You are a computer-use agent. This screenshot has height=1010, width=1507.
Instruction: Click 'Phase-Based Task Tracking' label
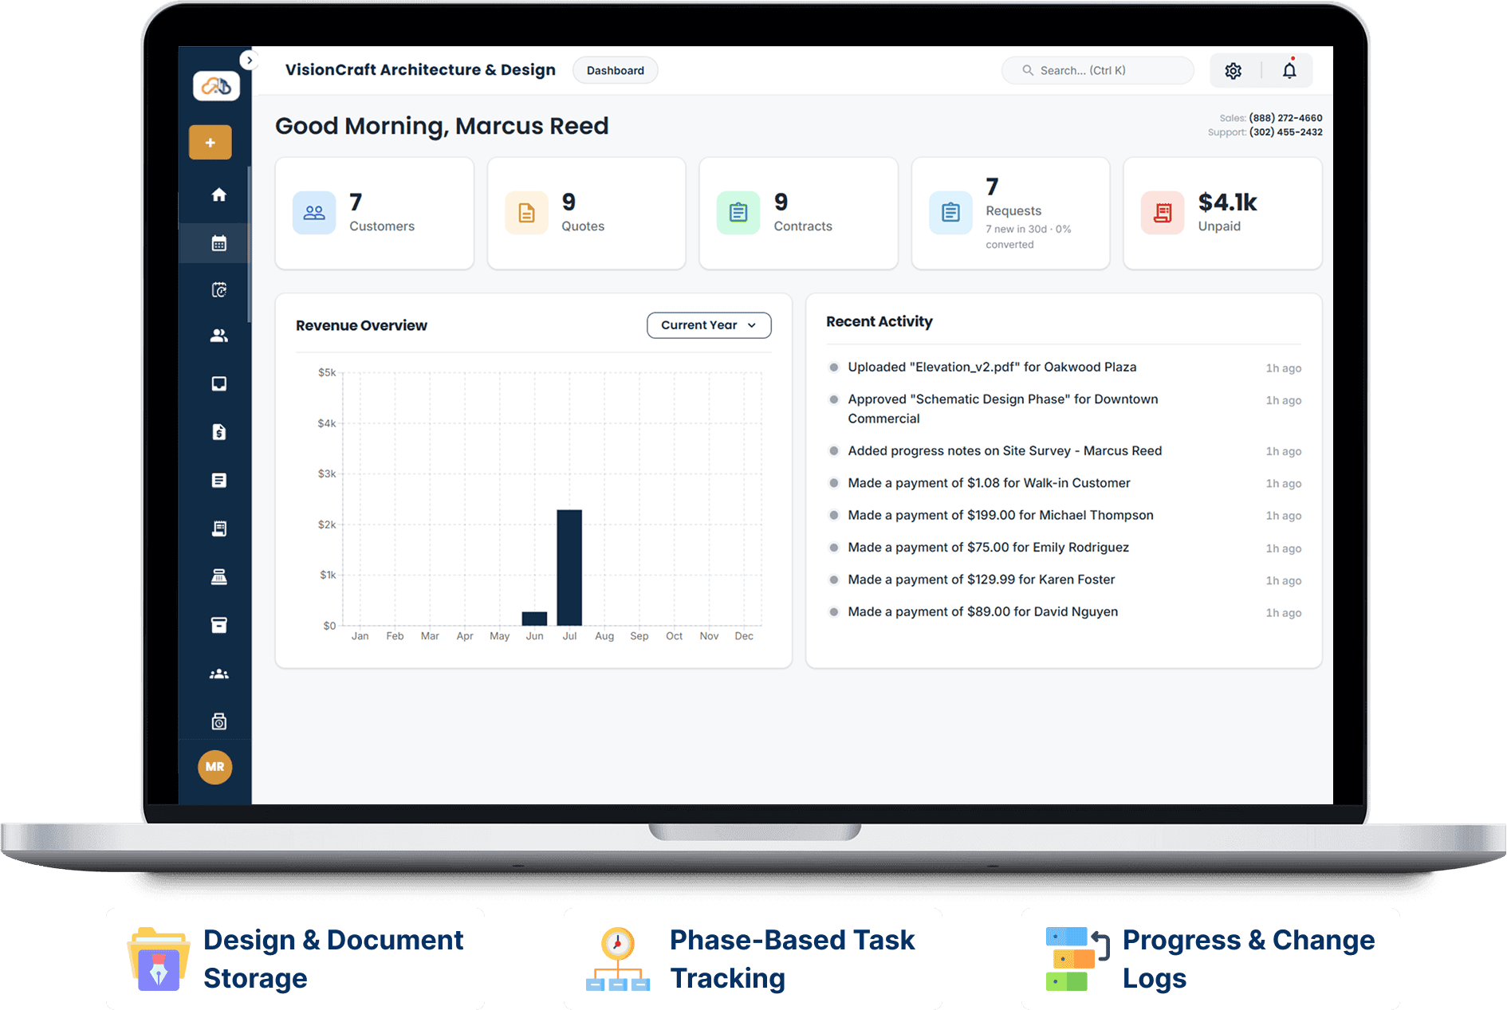point(792,959)
